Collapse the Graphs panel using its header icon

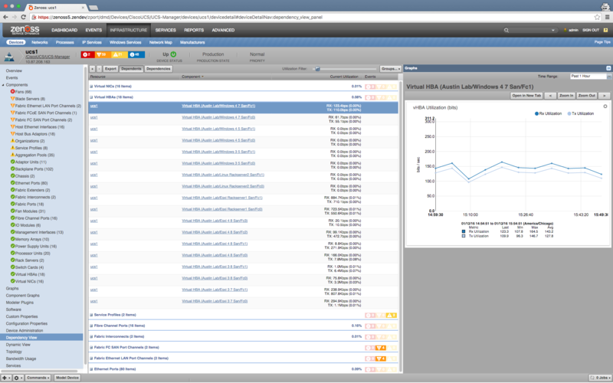tap(608, 68)
